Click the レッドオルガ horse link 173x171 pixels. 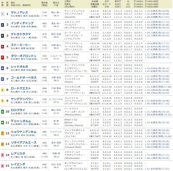[x=20, y=67]
